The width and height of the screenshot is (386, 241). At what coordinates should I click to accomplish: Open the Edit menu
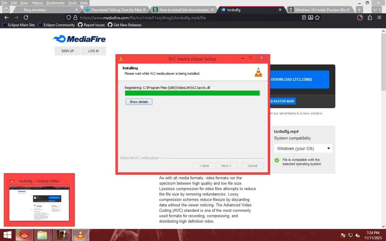coord(14,3)
